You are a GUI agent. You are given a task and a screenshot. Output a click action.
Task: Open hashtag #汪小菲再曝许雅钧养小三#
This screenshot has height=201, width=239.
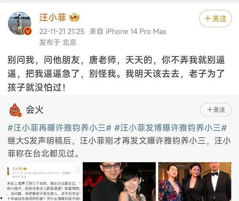(59, 128)
